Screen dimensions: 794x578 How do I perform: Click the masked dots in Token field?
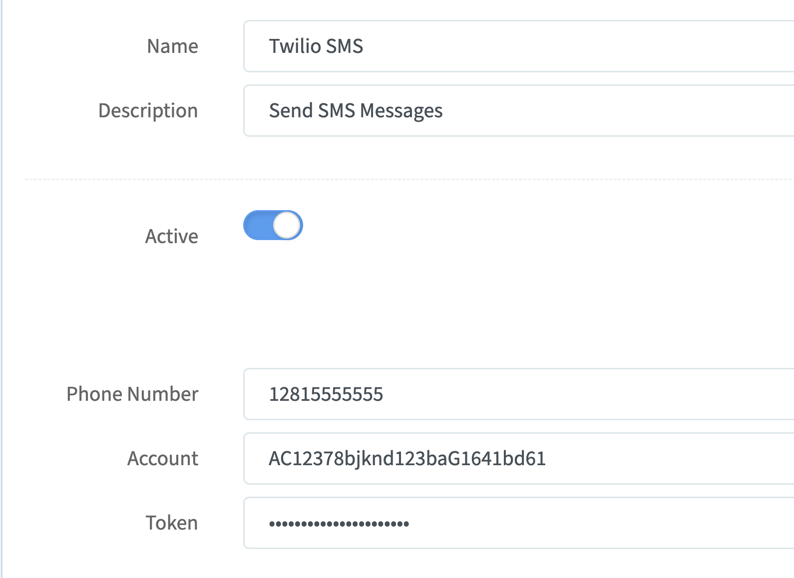coord(339,524)
